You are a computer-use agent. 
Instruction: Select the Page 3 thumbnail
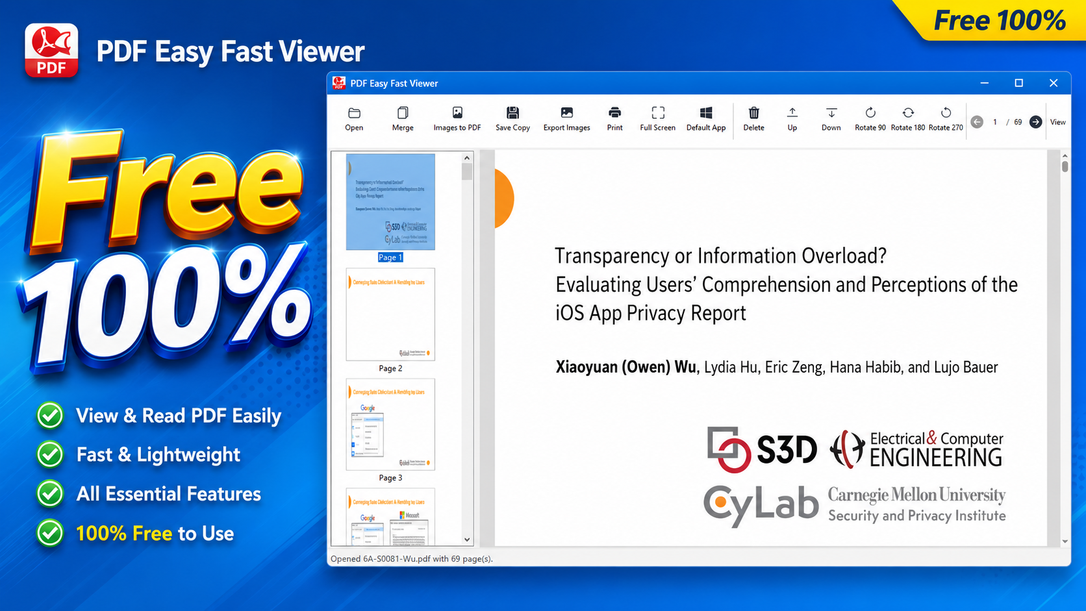390,425
